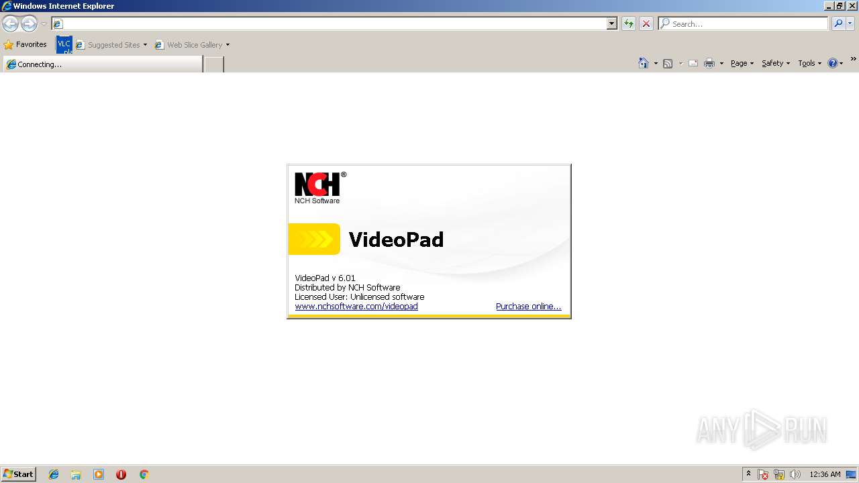
Task: Go forward with the Forward arrow button
Action: 29,24
